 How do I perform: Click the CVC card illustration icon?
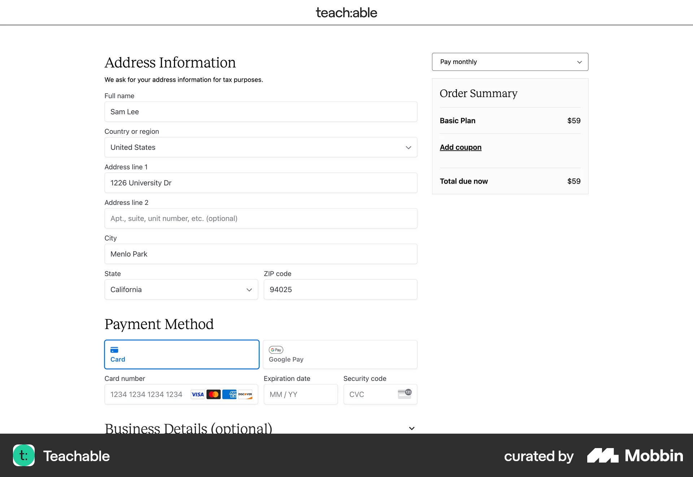click(x=405, y=394)
